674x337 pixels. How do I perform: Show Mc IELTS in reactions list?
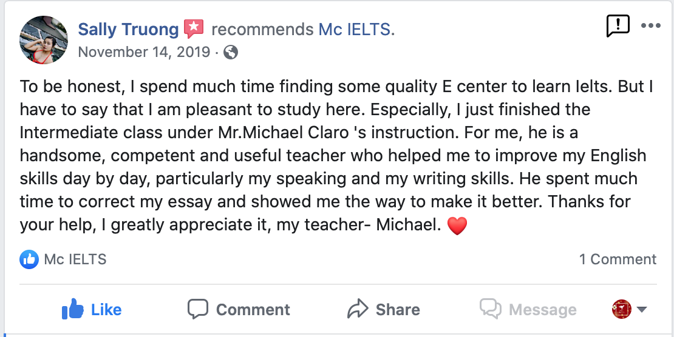click(x=75, y=259)
